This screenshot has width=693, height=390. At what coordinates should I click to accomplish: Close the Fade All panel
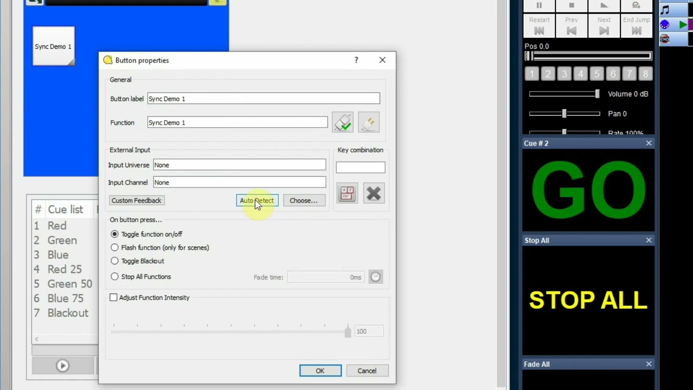click(x=649, y=364)
